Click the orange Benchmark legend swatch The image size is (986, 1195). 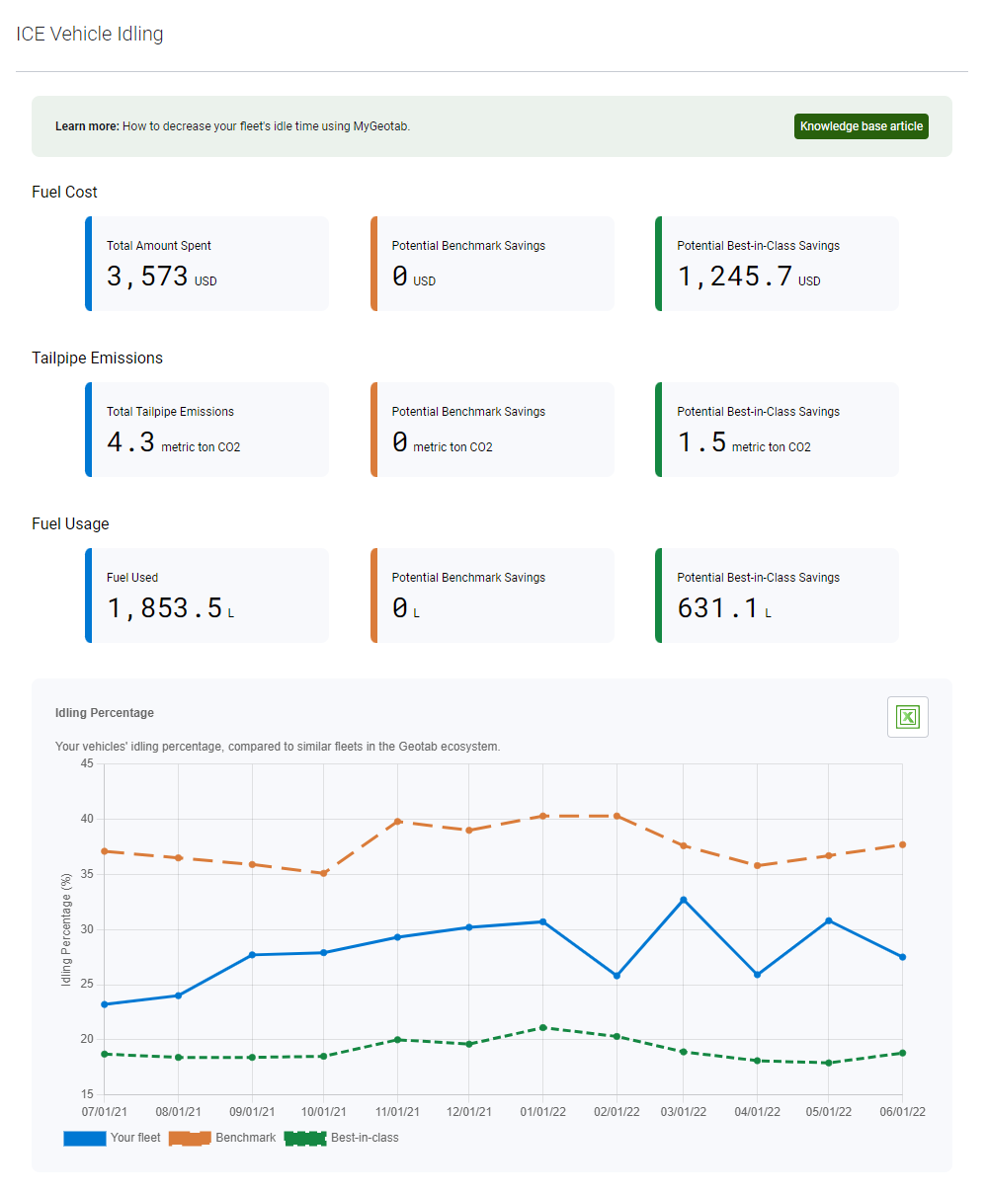pos(190,1138)
